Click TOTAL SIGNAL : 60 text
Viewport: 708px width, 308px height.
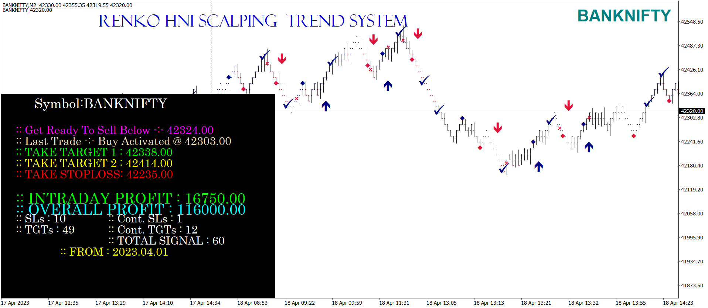tap(167, 241)
